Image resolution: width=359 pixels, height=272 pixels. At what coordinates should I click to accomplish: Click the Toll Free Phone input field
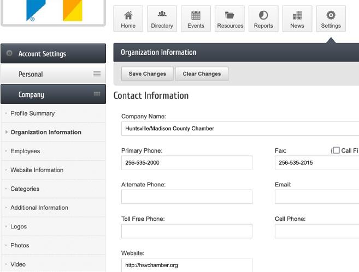pos(187,231)
